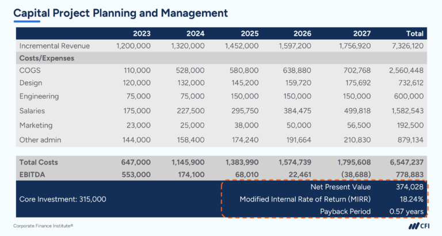Image resolution: width=442 pixels, height=236 pixels.
Task: Click the CFI logo icon
Action: [x=419, y=226]
